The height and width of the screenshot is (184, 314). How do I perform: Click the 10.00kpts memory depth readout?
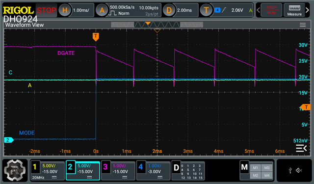[149, 8]
